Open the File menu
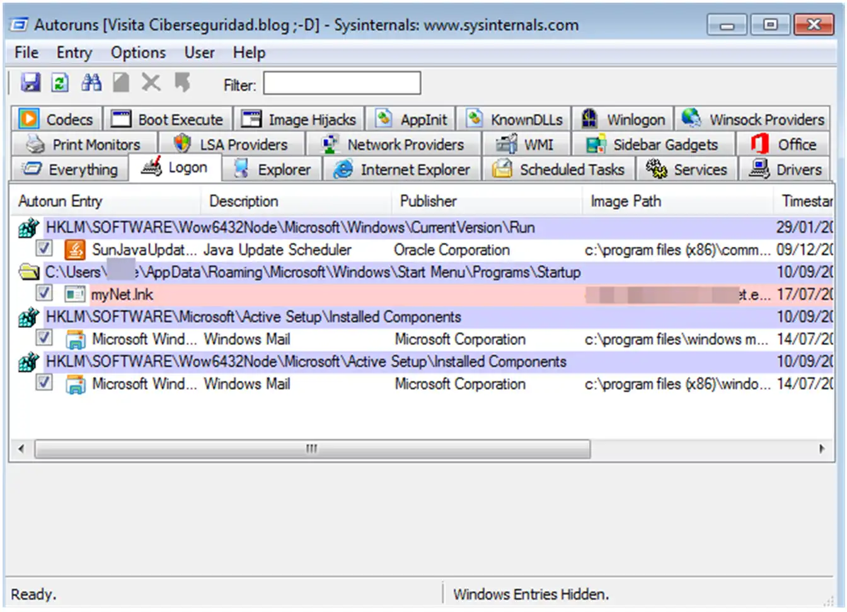This screenshot has width=847, height=612. [x=26, y=53]
